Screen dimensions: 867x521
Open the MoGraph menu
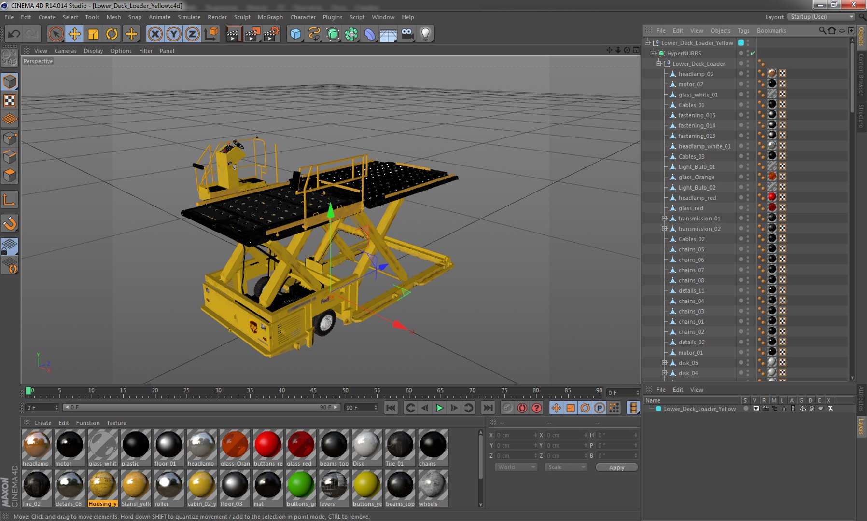270,17
